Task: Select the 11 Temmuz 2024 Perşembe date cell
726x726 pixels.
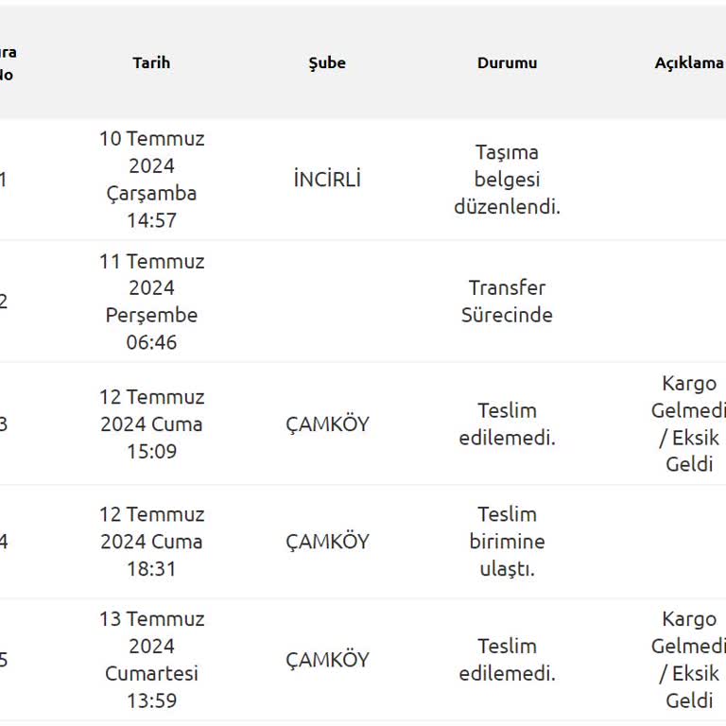Action: [x=151, y=302]
